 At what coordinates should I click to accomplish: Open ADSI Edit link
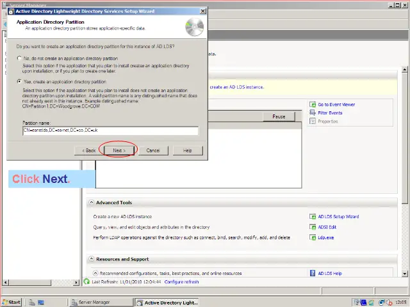pyautogui.click(x=327, y=227)
